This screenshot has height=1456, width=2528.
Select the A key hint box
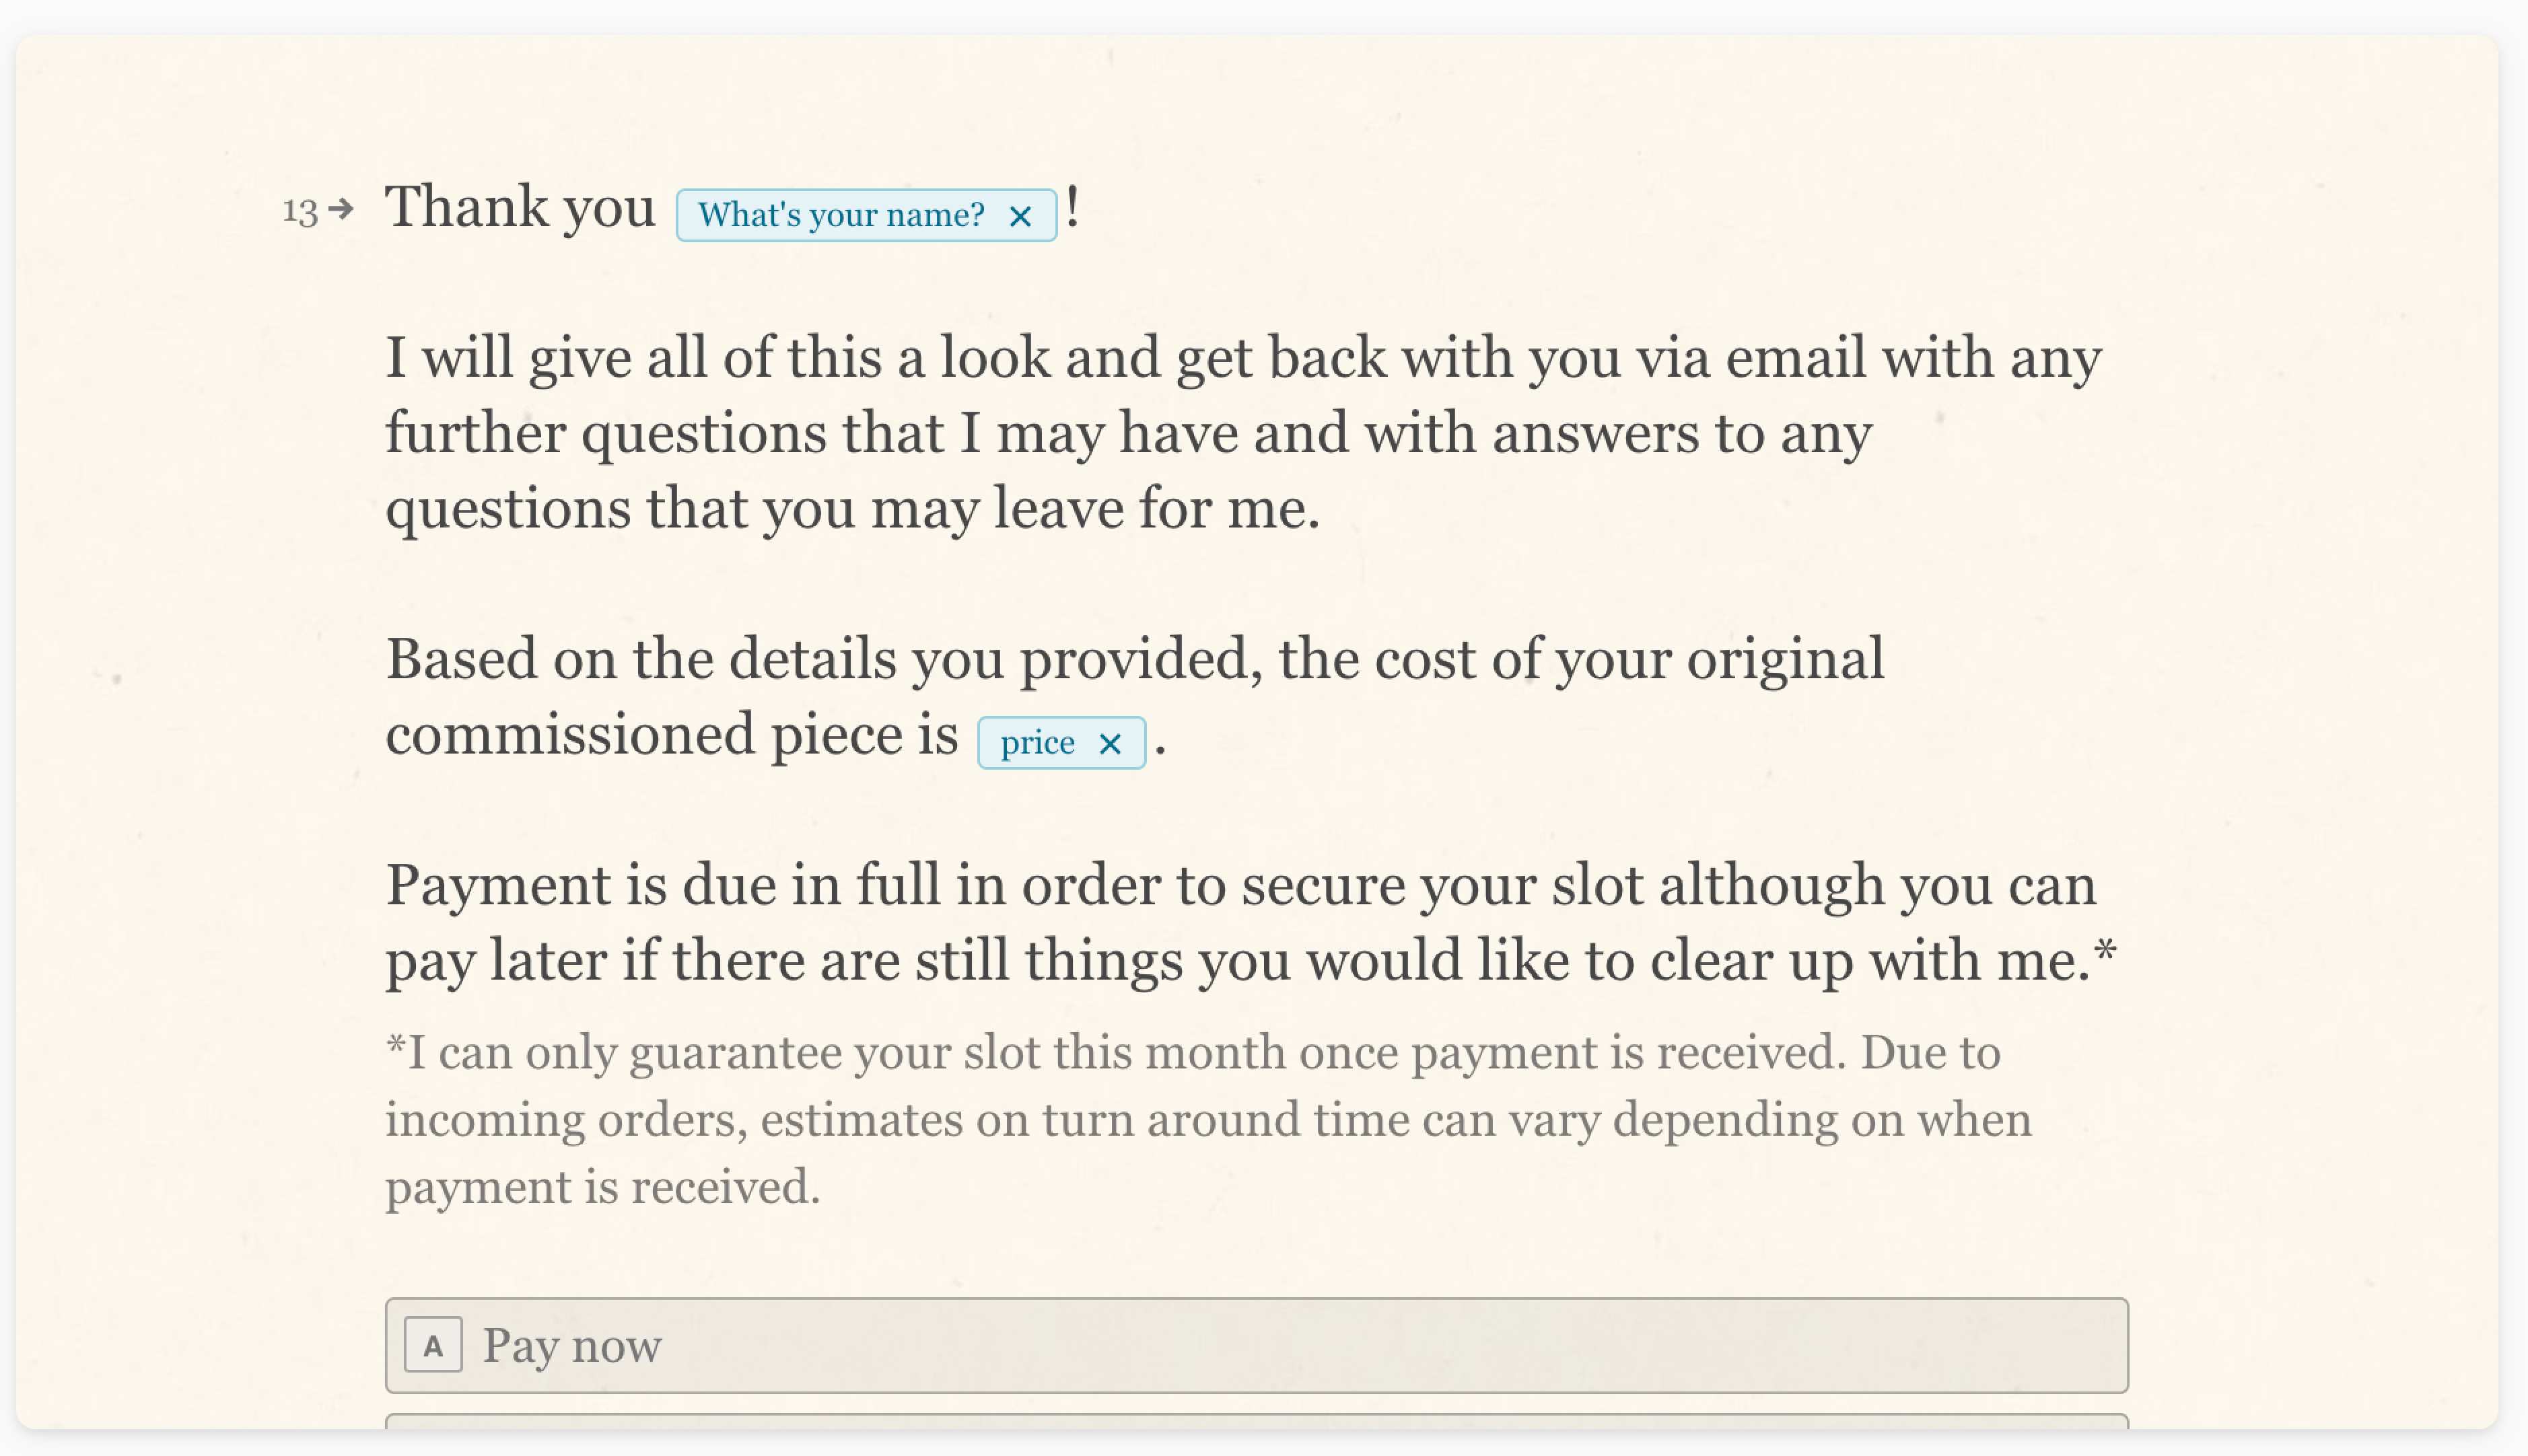433,1345
